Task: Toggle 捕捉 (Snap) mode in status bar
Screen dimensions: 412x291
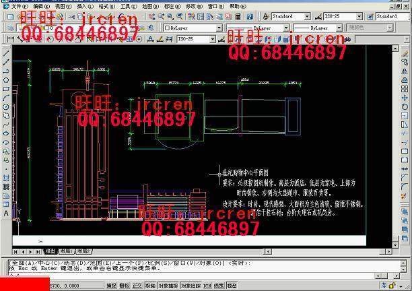Action: coord(111,286)
